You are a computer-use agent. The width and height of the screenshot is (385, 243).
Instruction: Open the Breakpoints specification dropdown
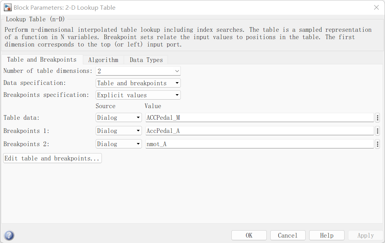pyautogui.click(x=138, y=95)
